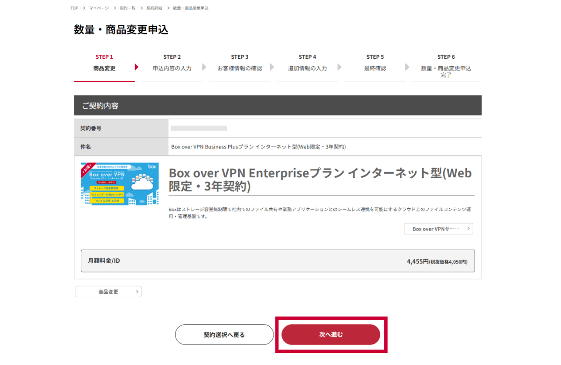The image size is (561, 365).
Task: Go to 契約一覧 breadcrumb
Action: 127,8
